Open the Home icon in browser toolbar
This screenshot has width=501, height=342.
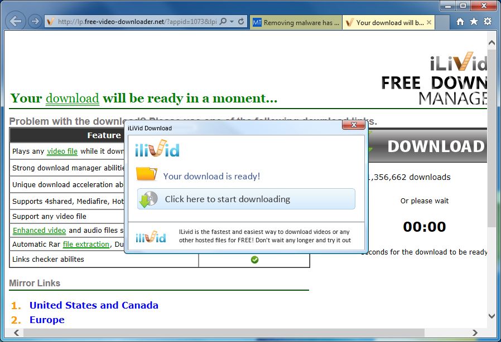tap(460, 21)
